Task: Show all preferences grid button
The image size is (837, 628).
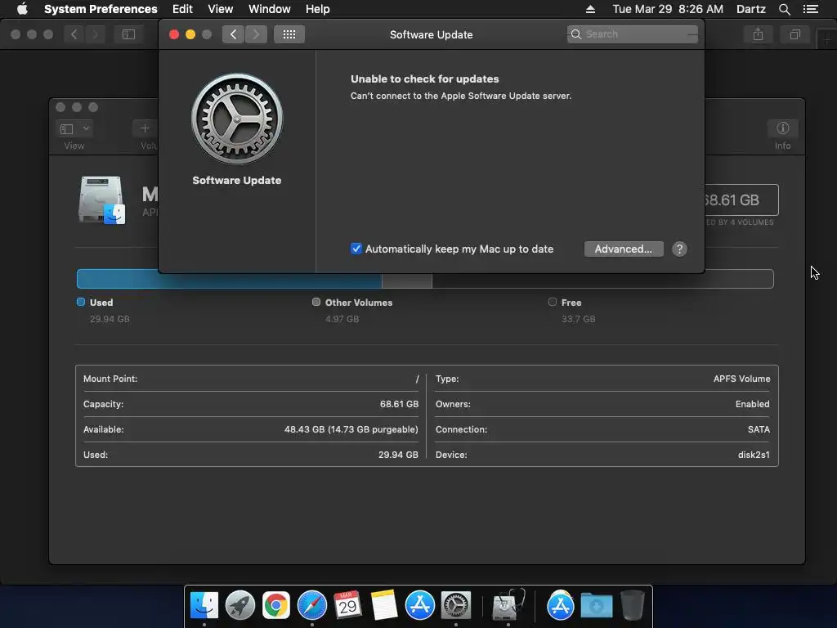Action: point(289,34)
